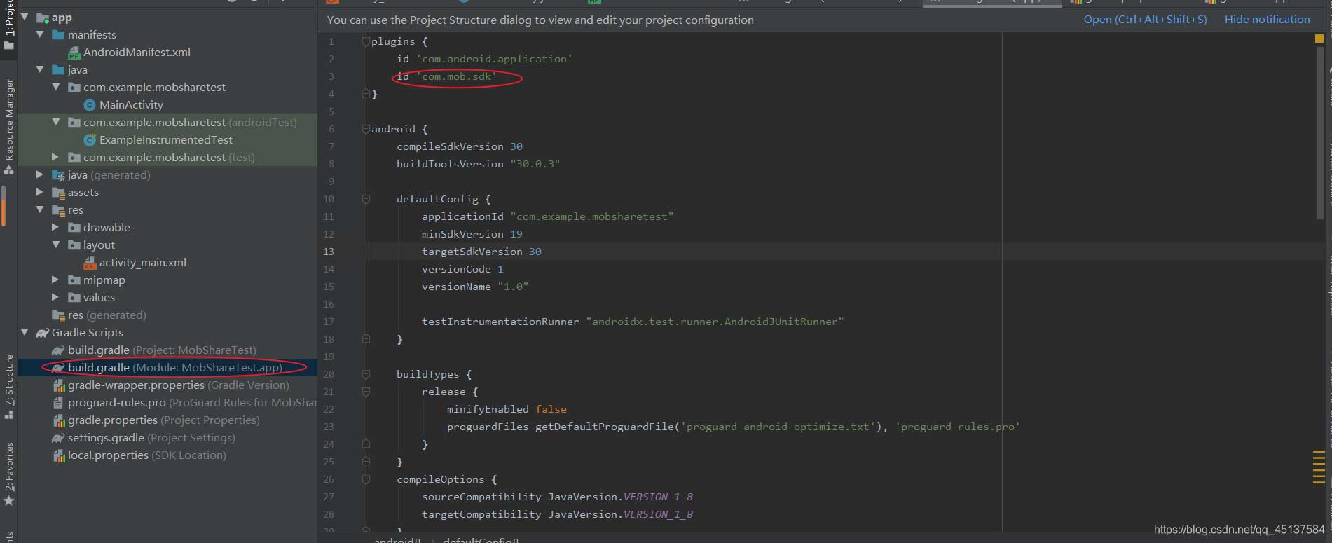Collapse the java folder arrow
This screenshot has height=543, width=1332.
[x=40, y=69]
